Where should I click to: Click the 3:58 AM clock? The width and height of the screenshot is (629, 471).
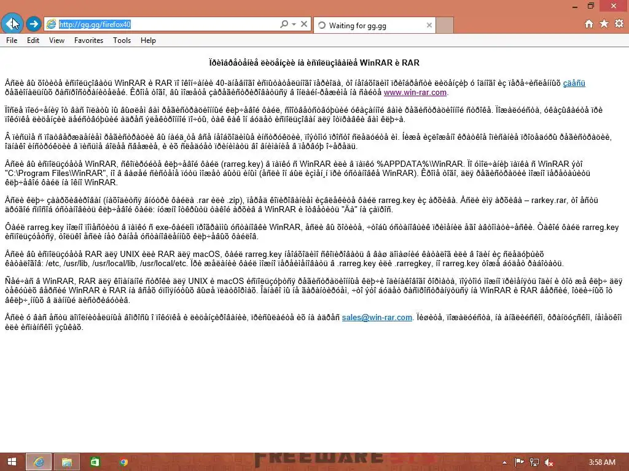click(x=602, y=462)
